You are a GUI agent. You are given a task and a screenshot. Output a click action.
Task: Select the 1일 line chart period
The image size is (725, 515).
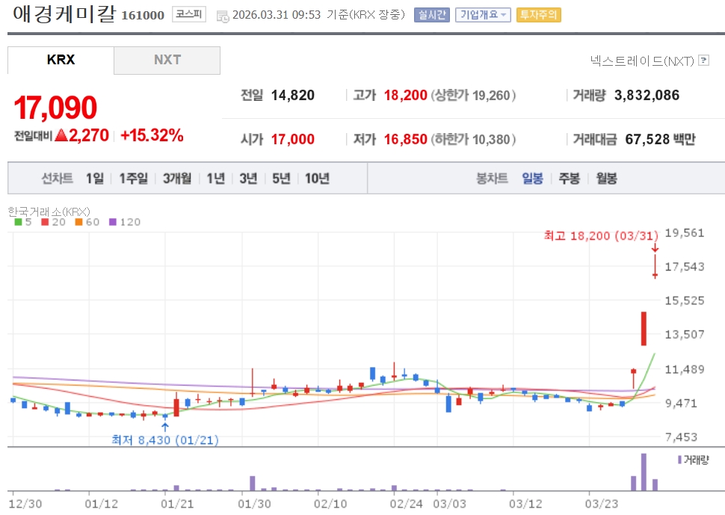click(x=95, y=179)
